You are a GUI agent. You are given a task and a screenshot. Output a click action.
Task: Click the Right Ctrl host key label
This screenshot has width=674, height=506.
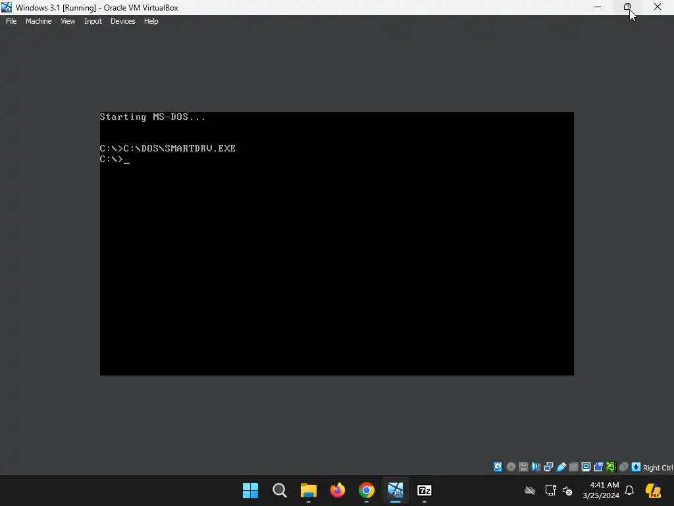658,468
